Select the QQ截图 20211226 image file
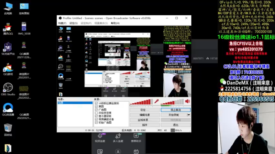Image resolution: width=275 pixels, height=154 pixels. click(x=24, y=50)
